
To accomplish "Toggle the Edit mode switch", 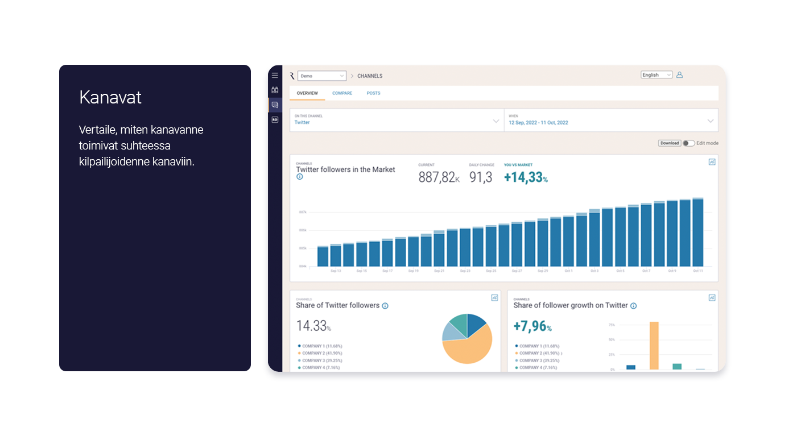I will coord(688,143).
